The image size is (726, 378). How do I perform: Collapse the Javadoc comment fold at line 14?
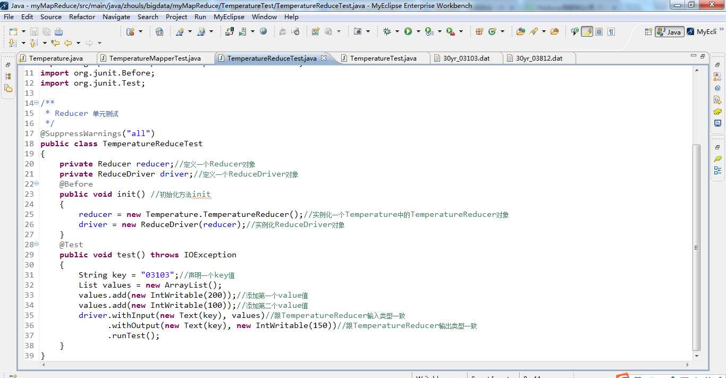coord(37,103)
